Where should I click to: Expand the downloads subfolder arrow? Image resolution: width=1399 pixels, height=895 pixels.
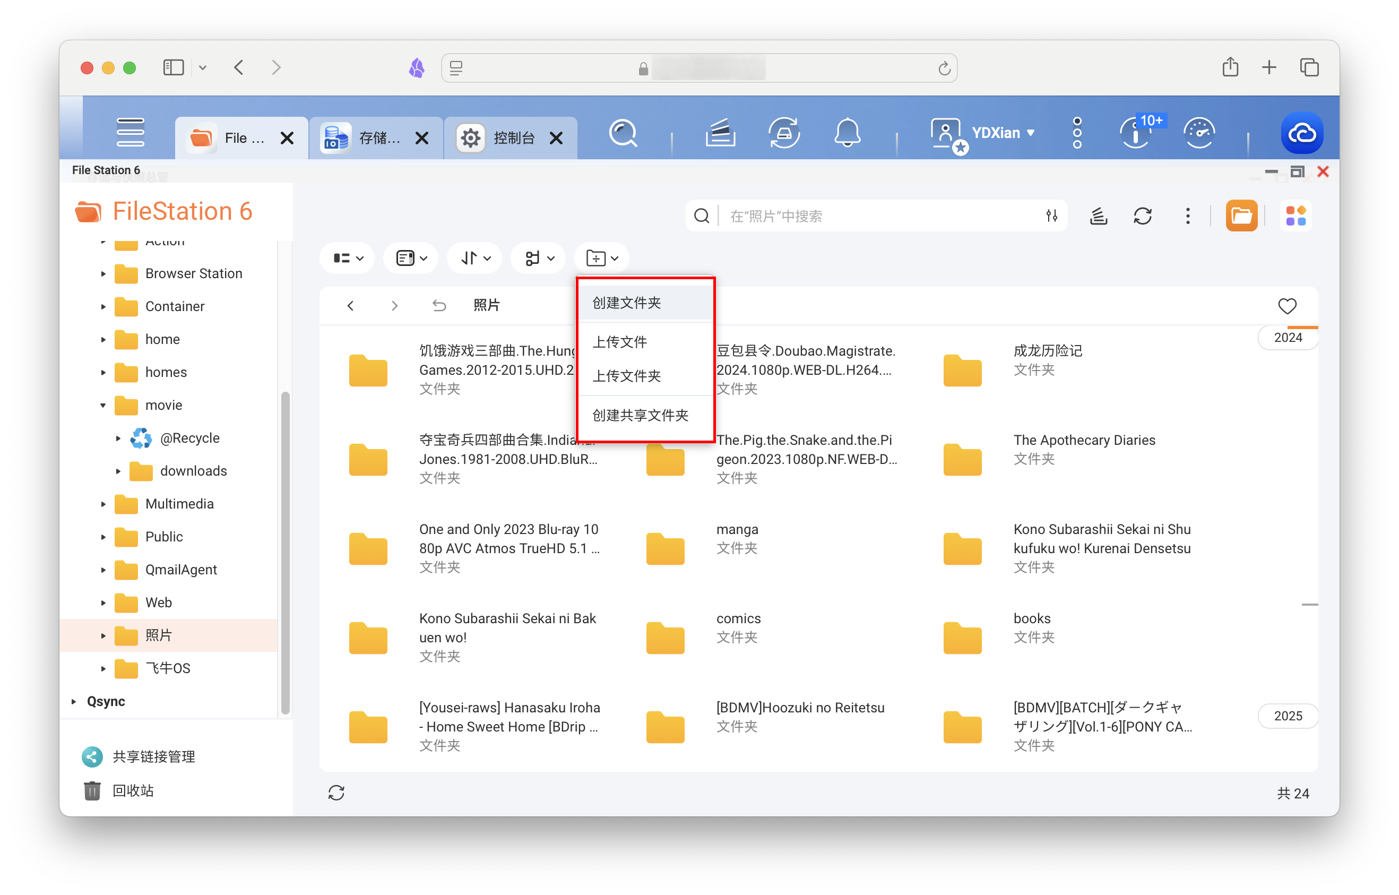coord(117,471)
